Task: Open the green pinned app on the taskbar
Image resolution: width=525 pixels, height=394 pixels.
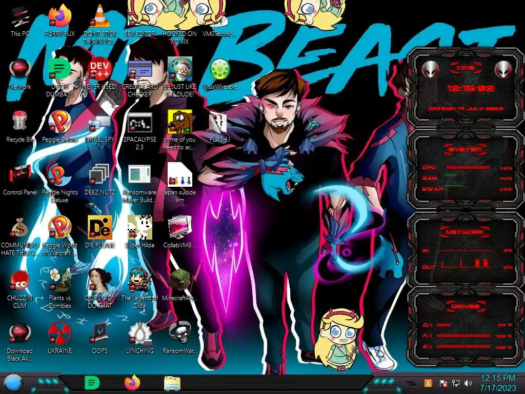Action: pyautogui.click(x=92, y=383)
